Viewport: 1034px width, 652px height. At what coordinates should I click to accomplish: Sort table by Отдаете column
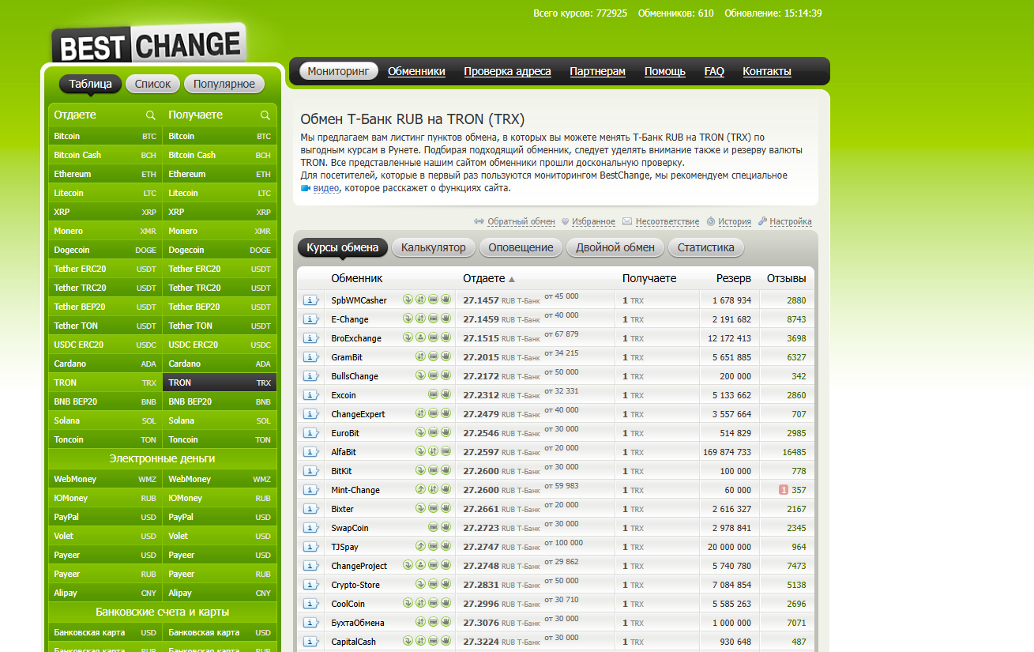coord(483,279)
